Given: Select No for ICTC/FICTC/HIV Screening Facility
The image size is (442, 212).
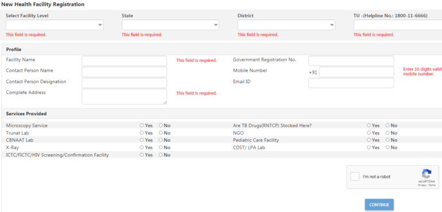Looking at the screenshot, I should coord(161,155).
